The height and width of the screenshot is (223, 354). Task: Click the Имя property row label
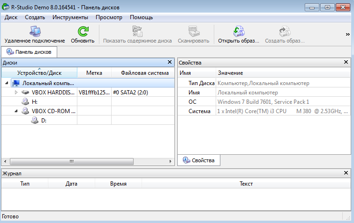pos(194,93)
